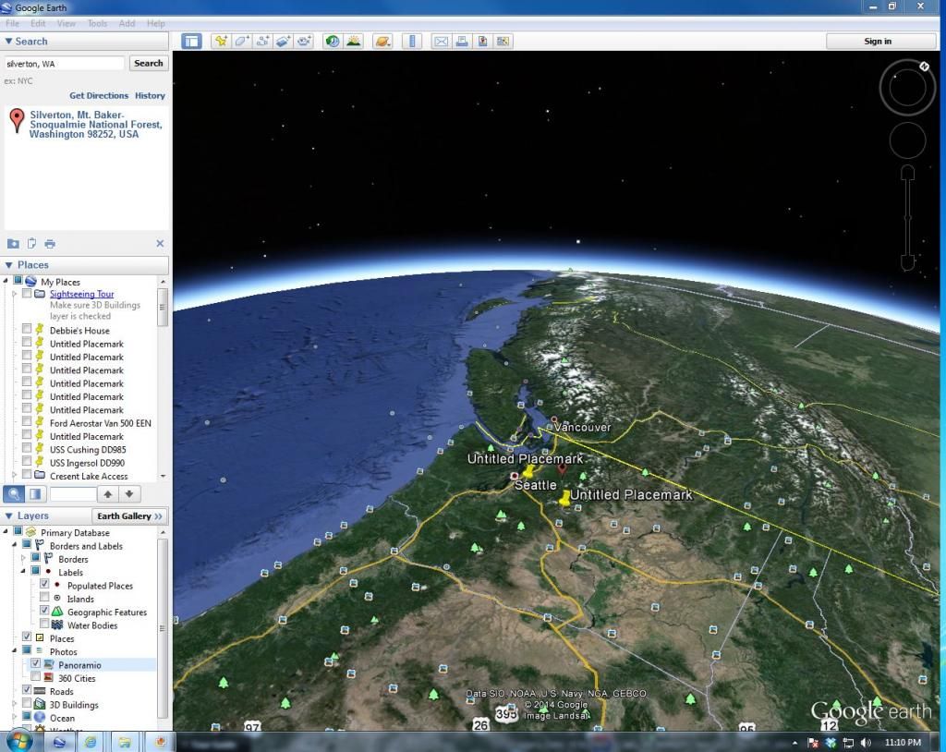The width and height of the screenshot is (946, 752).
Task: Clear search results with X
Action: click(160, 243)
